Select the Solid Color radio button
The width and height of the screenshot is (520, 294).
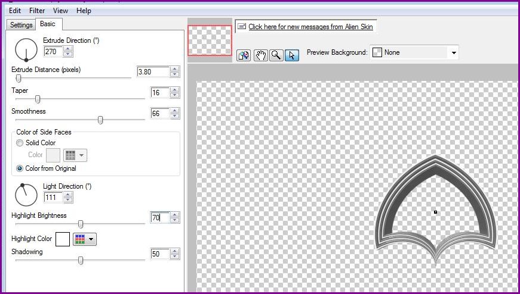(x=20, y=143)
